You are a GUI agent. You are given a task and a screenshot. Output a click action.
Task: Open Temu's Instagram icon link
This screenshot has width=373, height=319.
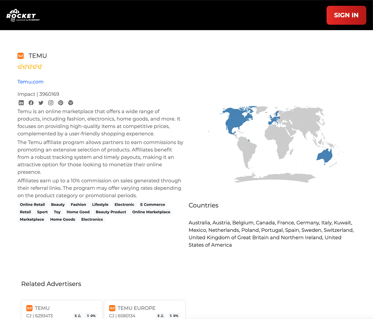click(x=51, y=103)
